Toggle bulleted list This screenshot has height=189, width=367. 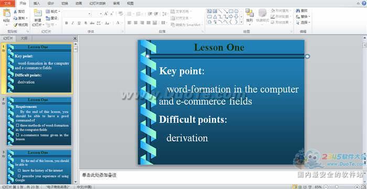(129, 14)
